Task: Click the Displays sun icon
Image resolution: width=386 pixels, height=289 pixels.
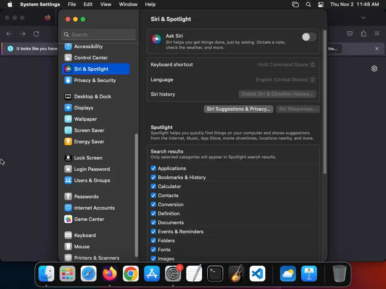Action: click(x=68, y=108)
